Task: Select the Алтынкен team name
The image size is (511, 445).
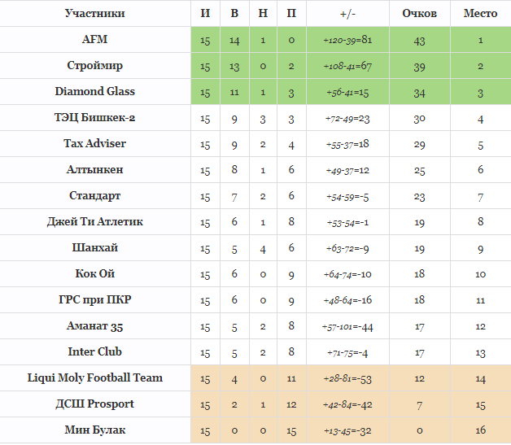Action: pos(95,170)
